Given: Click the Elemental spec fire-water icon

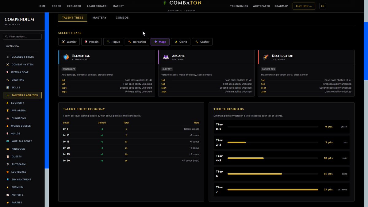Looking at the screenshot, I should 66,57.
